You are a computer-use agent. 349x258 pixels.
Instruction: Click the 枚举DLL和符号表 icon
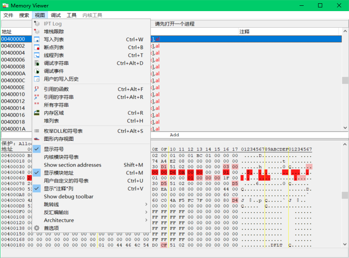(37, 131)
